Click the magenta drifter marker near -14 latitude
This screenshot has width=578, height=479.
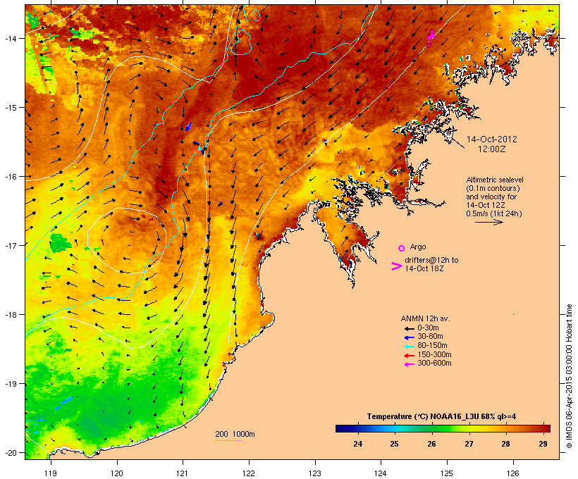click(x=430, y=37)
